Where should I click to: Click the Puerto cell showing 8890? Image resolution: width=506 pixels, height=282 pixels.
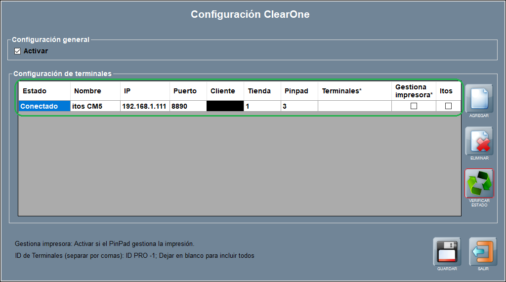[x=188, y=106]
